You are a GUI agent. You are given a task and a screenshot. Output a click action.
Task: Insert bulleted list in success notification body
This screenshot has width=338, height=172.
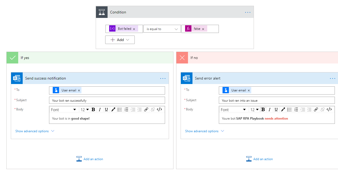click(x=120, y=110)
